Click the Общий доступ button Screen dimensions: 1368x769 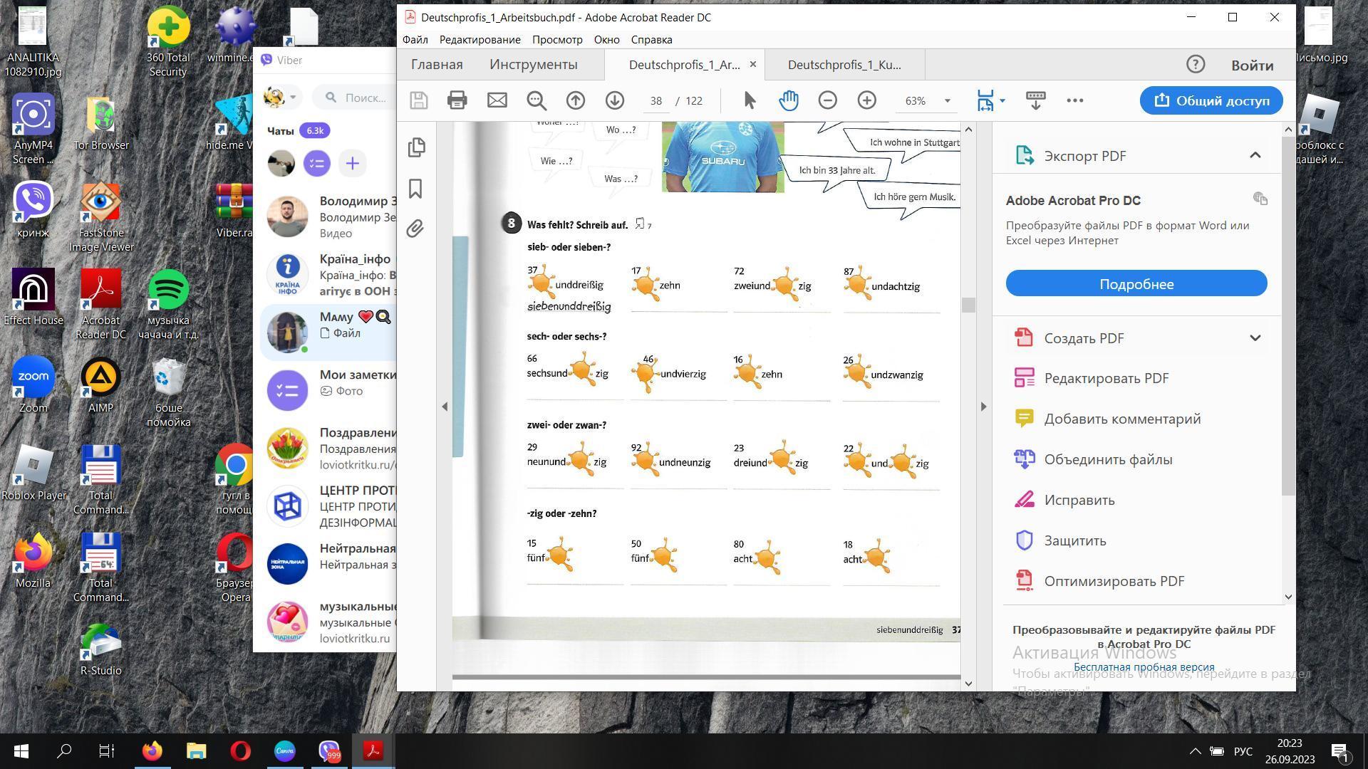pos(1211,100)
